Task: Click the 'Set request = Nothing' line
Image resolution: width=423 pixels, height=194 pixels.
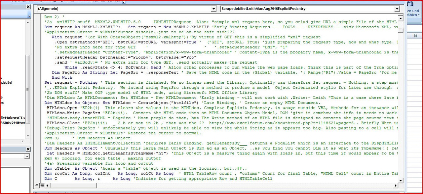Action: coord(221,83)
